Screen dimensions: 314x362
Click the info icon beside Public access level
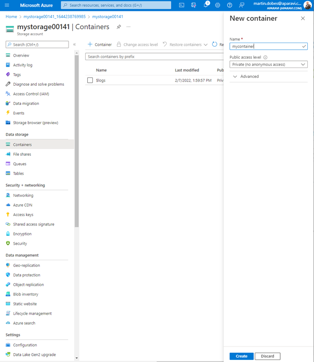[265, 58]
